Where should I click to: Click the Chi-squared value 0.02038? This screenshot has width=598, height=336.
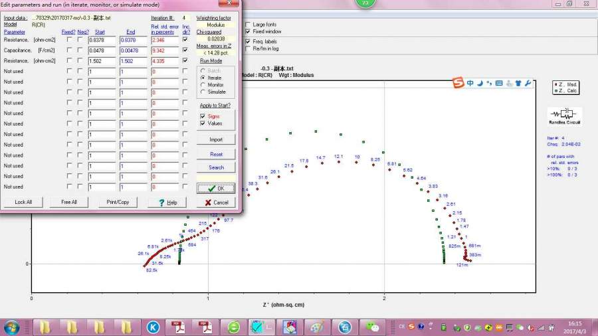tap(216, 39)
